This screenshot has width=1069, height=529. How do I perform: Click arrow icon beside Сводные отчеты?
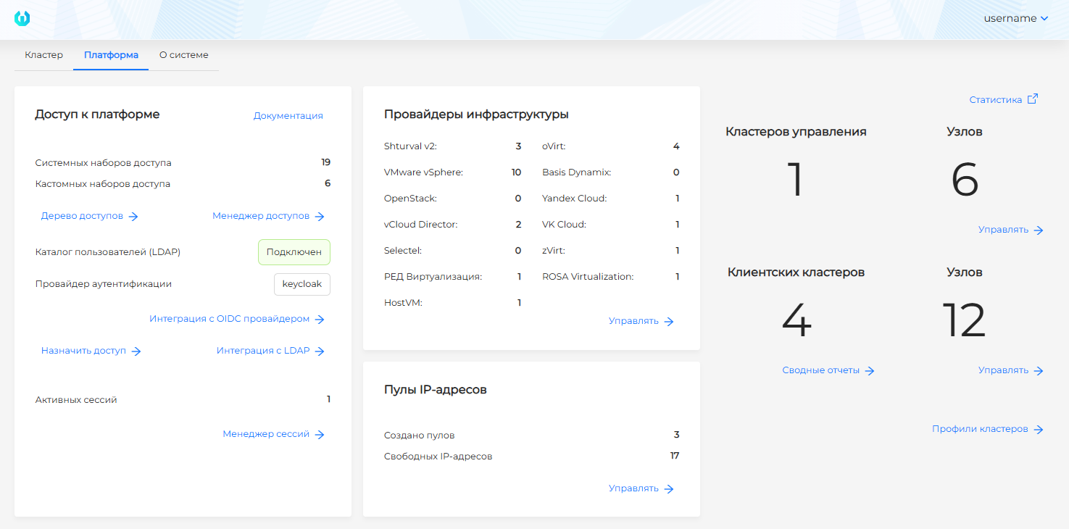(x=870, y=371)
